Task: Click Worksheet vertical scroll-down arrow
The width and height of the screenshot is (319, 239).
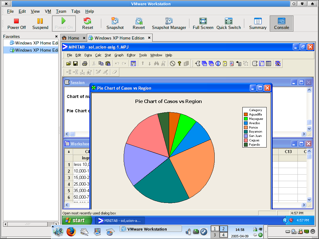Action: (309, 199)
